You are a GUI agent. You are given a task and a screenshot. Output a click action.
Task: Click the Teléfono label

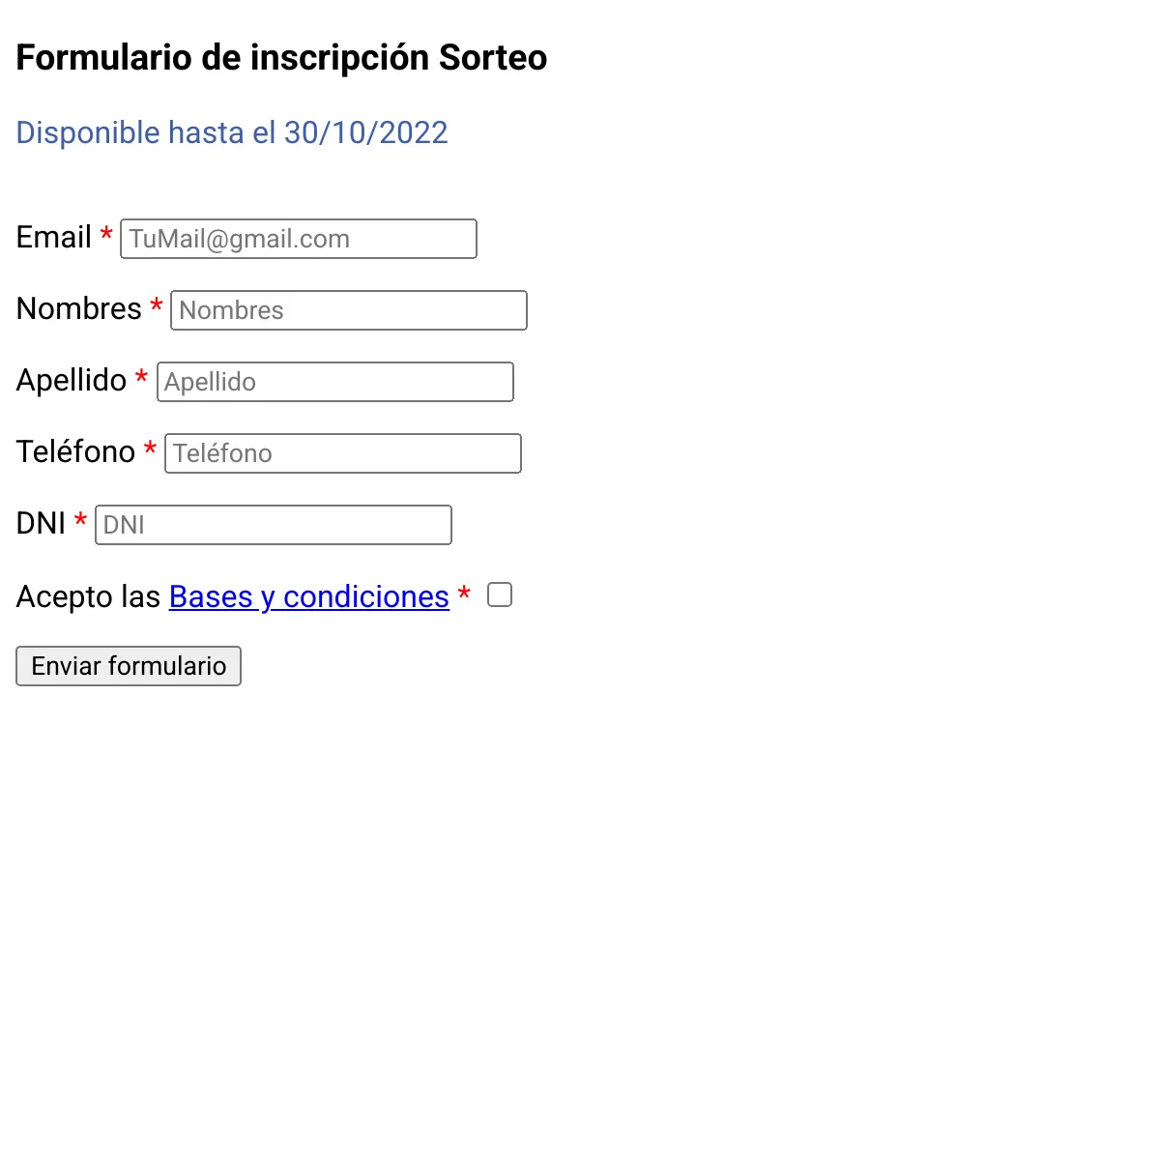(75, 452)
